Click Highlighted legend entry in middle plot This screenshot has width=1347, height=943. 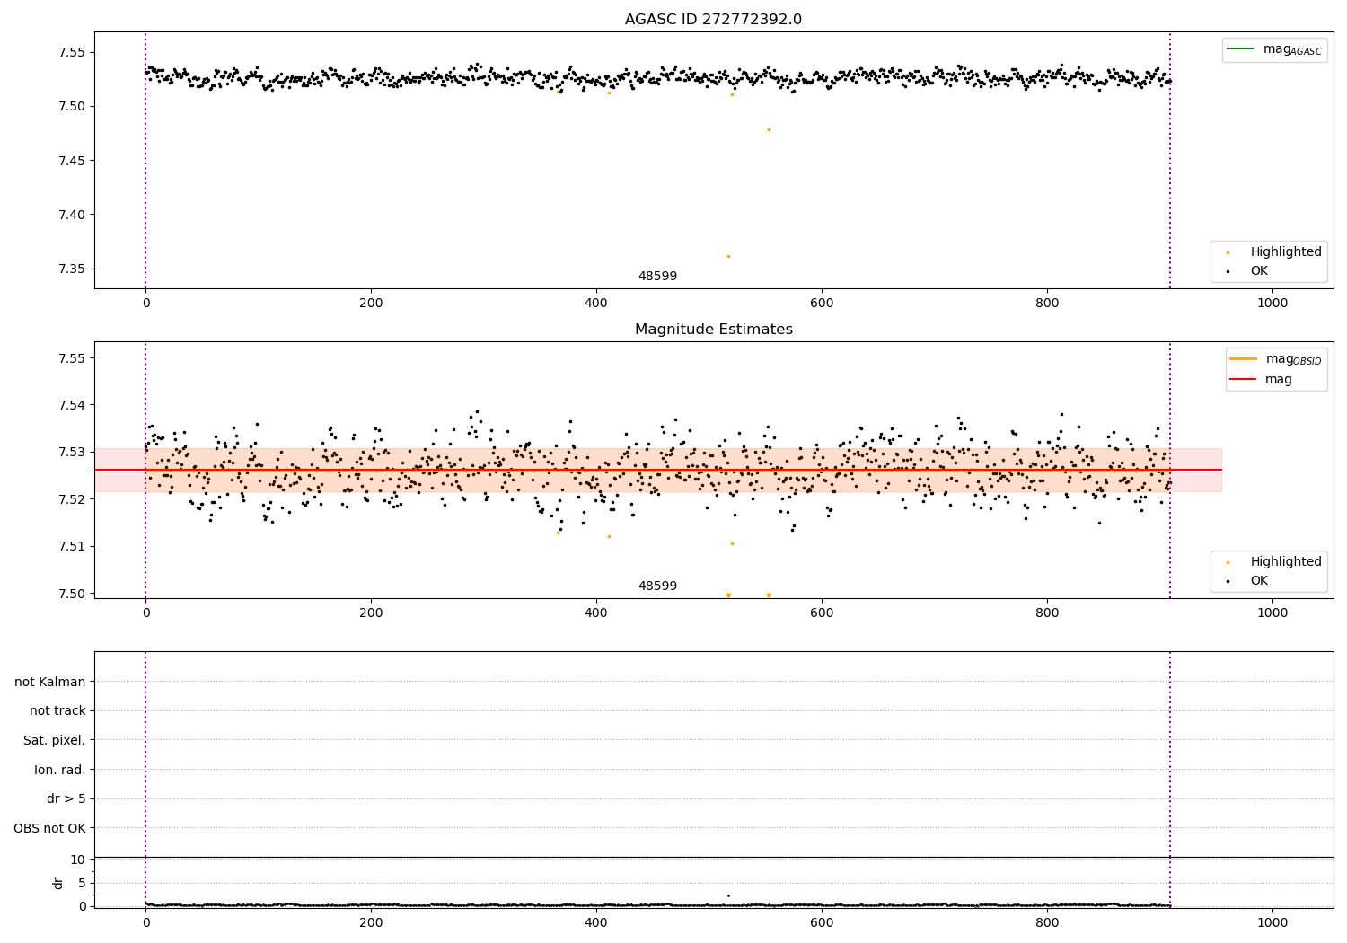pos(1275,562)
